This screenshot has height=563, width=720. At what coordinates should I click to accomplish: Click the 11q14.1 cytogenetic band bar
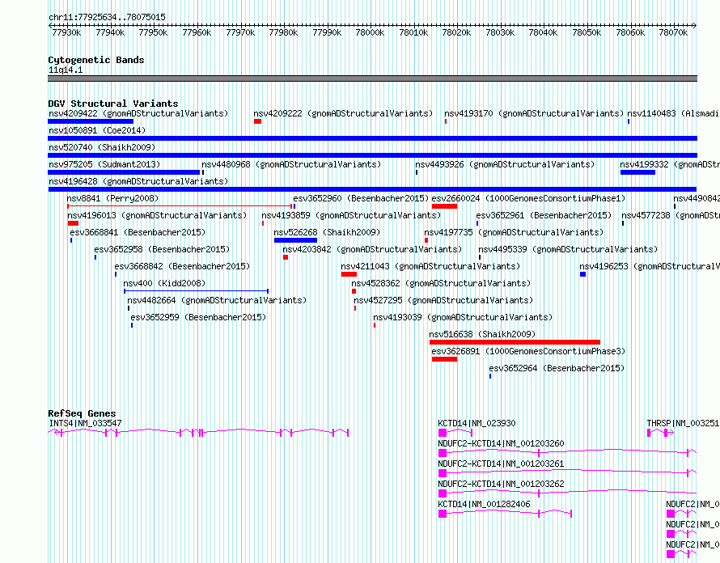coord(372,78)
